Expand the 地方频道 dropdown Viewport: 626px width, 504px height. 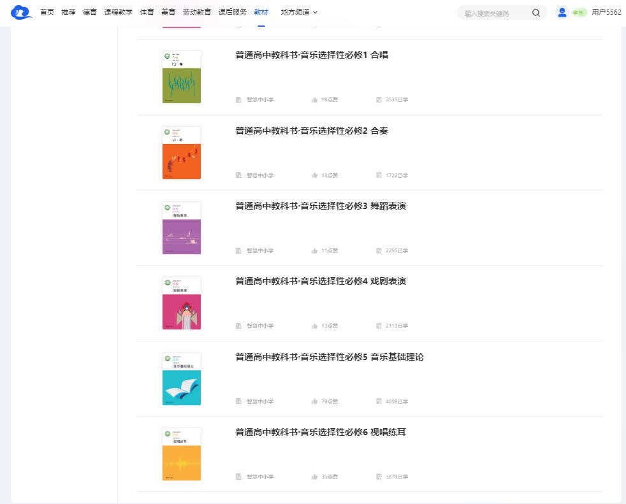[x=299, y=12]
